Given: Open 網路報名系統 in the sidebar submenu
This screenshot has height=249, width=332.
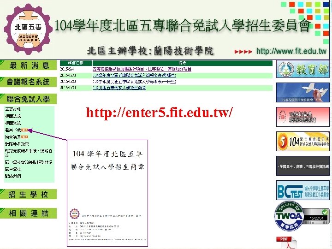Looking at the screenshot, I should click(17, 144).
